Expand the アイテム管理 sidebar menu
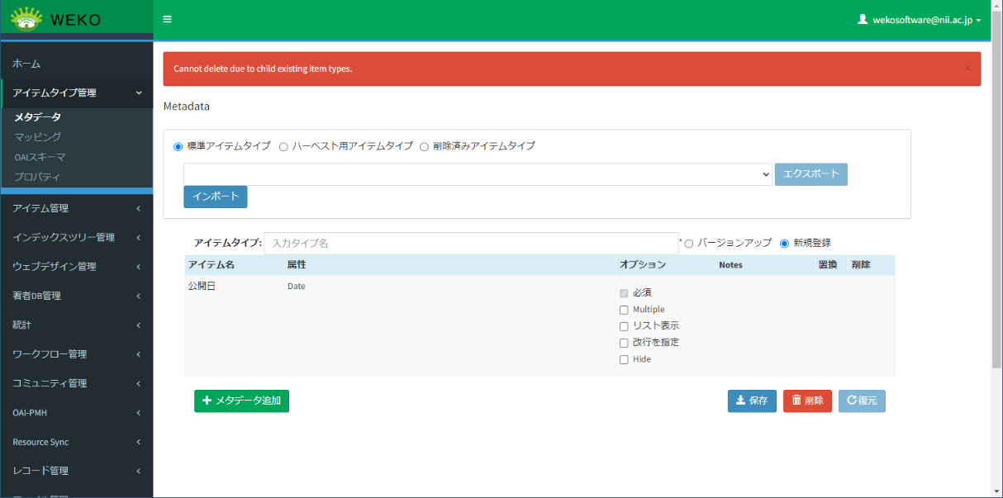Viewport: 1003px width, 498px height. (x=76, y=208)
